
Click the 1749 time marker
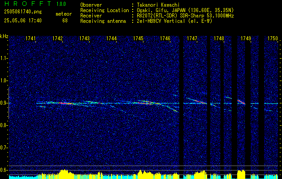[246, 38]
